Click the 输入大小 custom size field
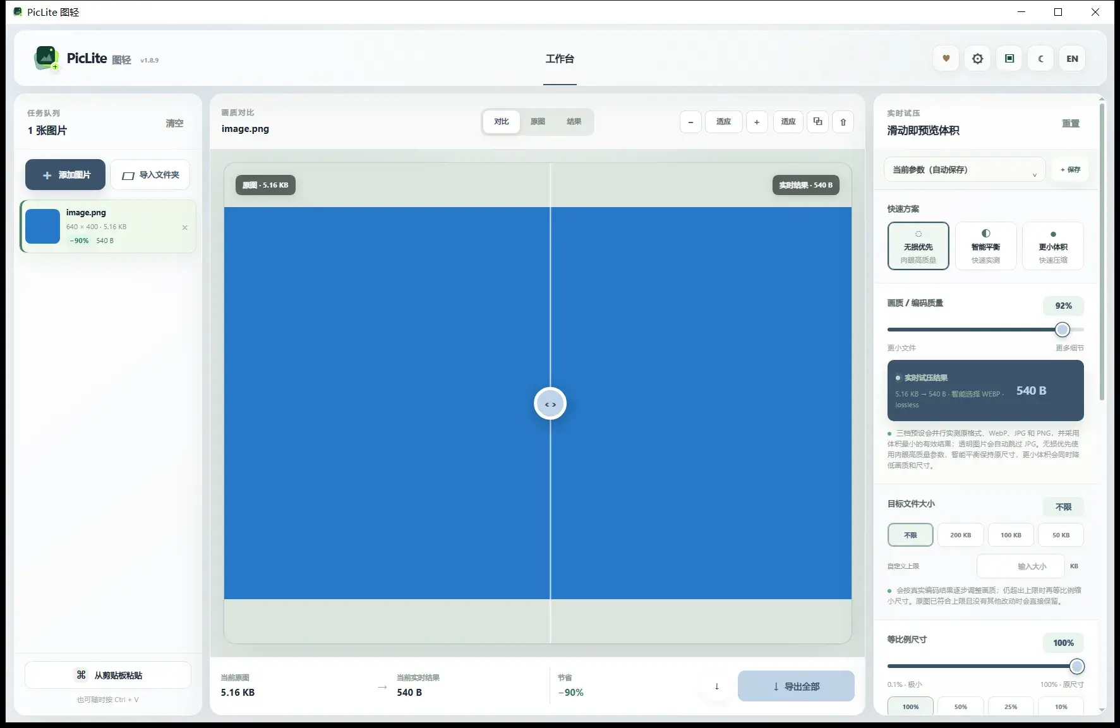This screenshot has width=1120, height=728. pos(1020,566)
